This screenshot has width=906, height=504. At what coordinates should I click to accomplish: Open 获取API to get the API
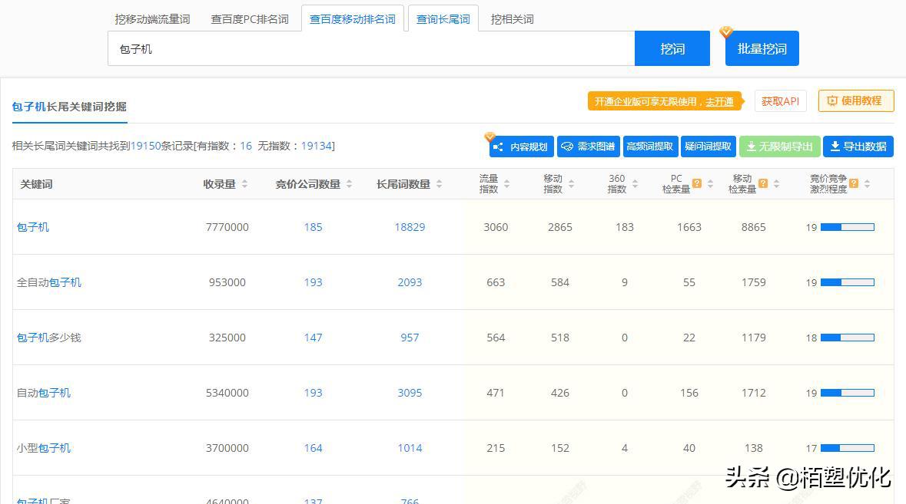[x=780, y=100]
